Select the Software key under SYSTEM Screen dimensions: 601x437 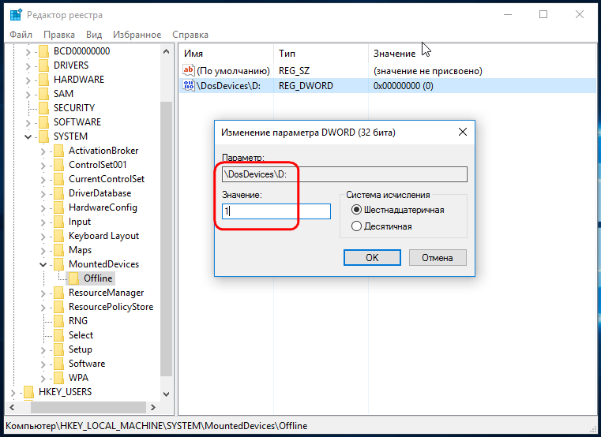pyautogui.click(x=87, y=364)
